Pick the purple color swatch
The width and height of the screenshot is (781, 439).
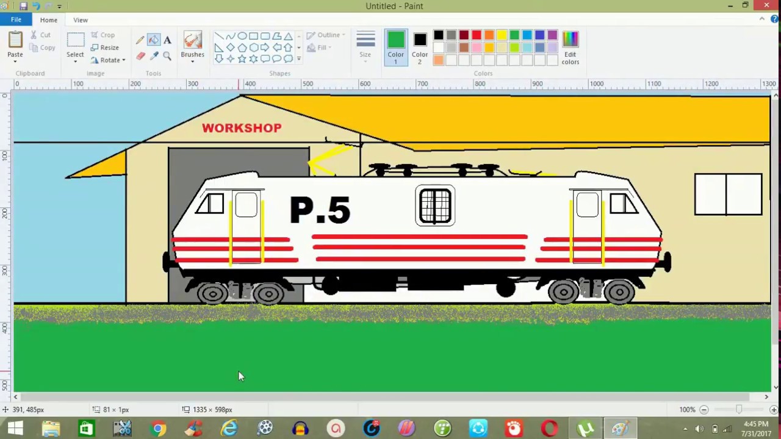(553, 35)
